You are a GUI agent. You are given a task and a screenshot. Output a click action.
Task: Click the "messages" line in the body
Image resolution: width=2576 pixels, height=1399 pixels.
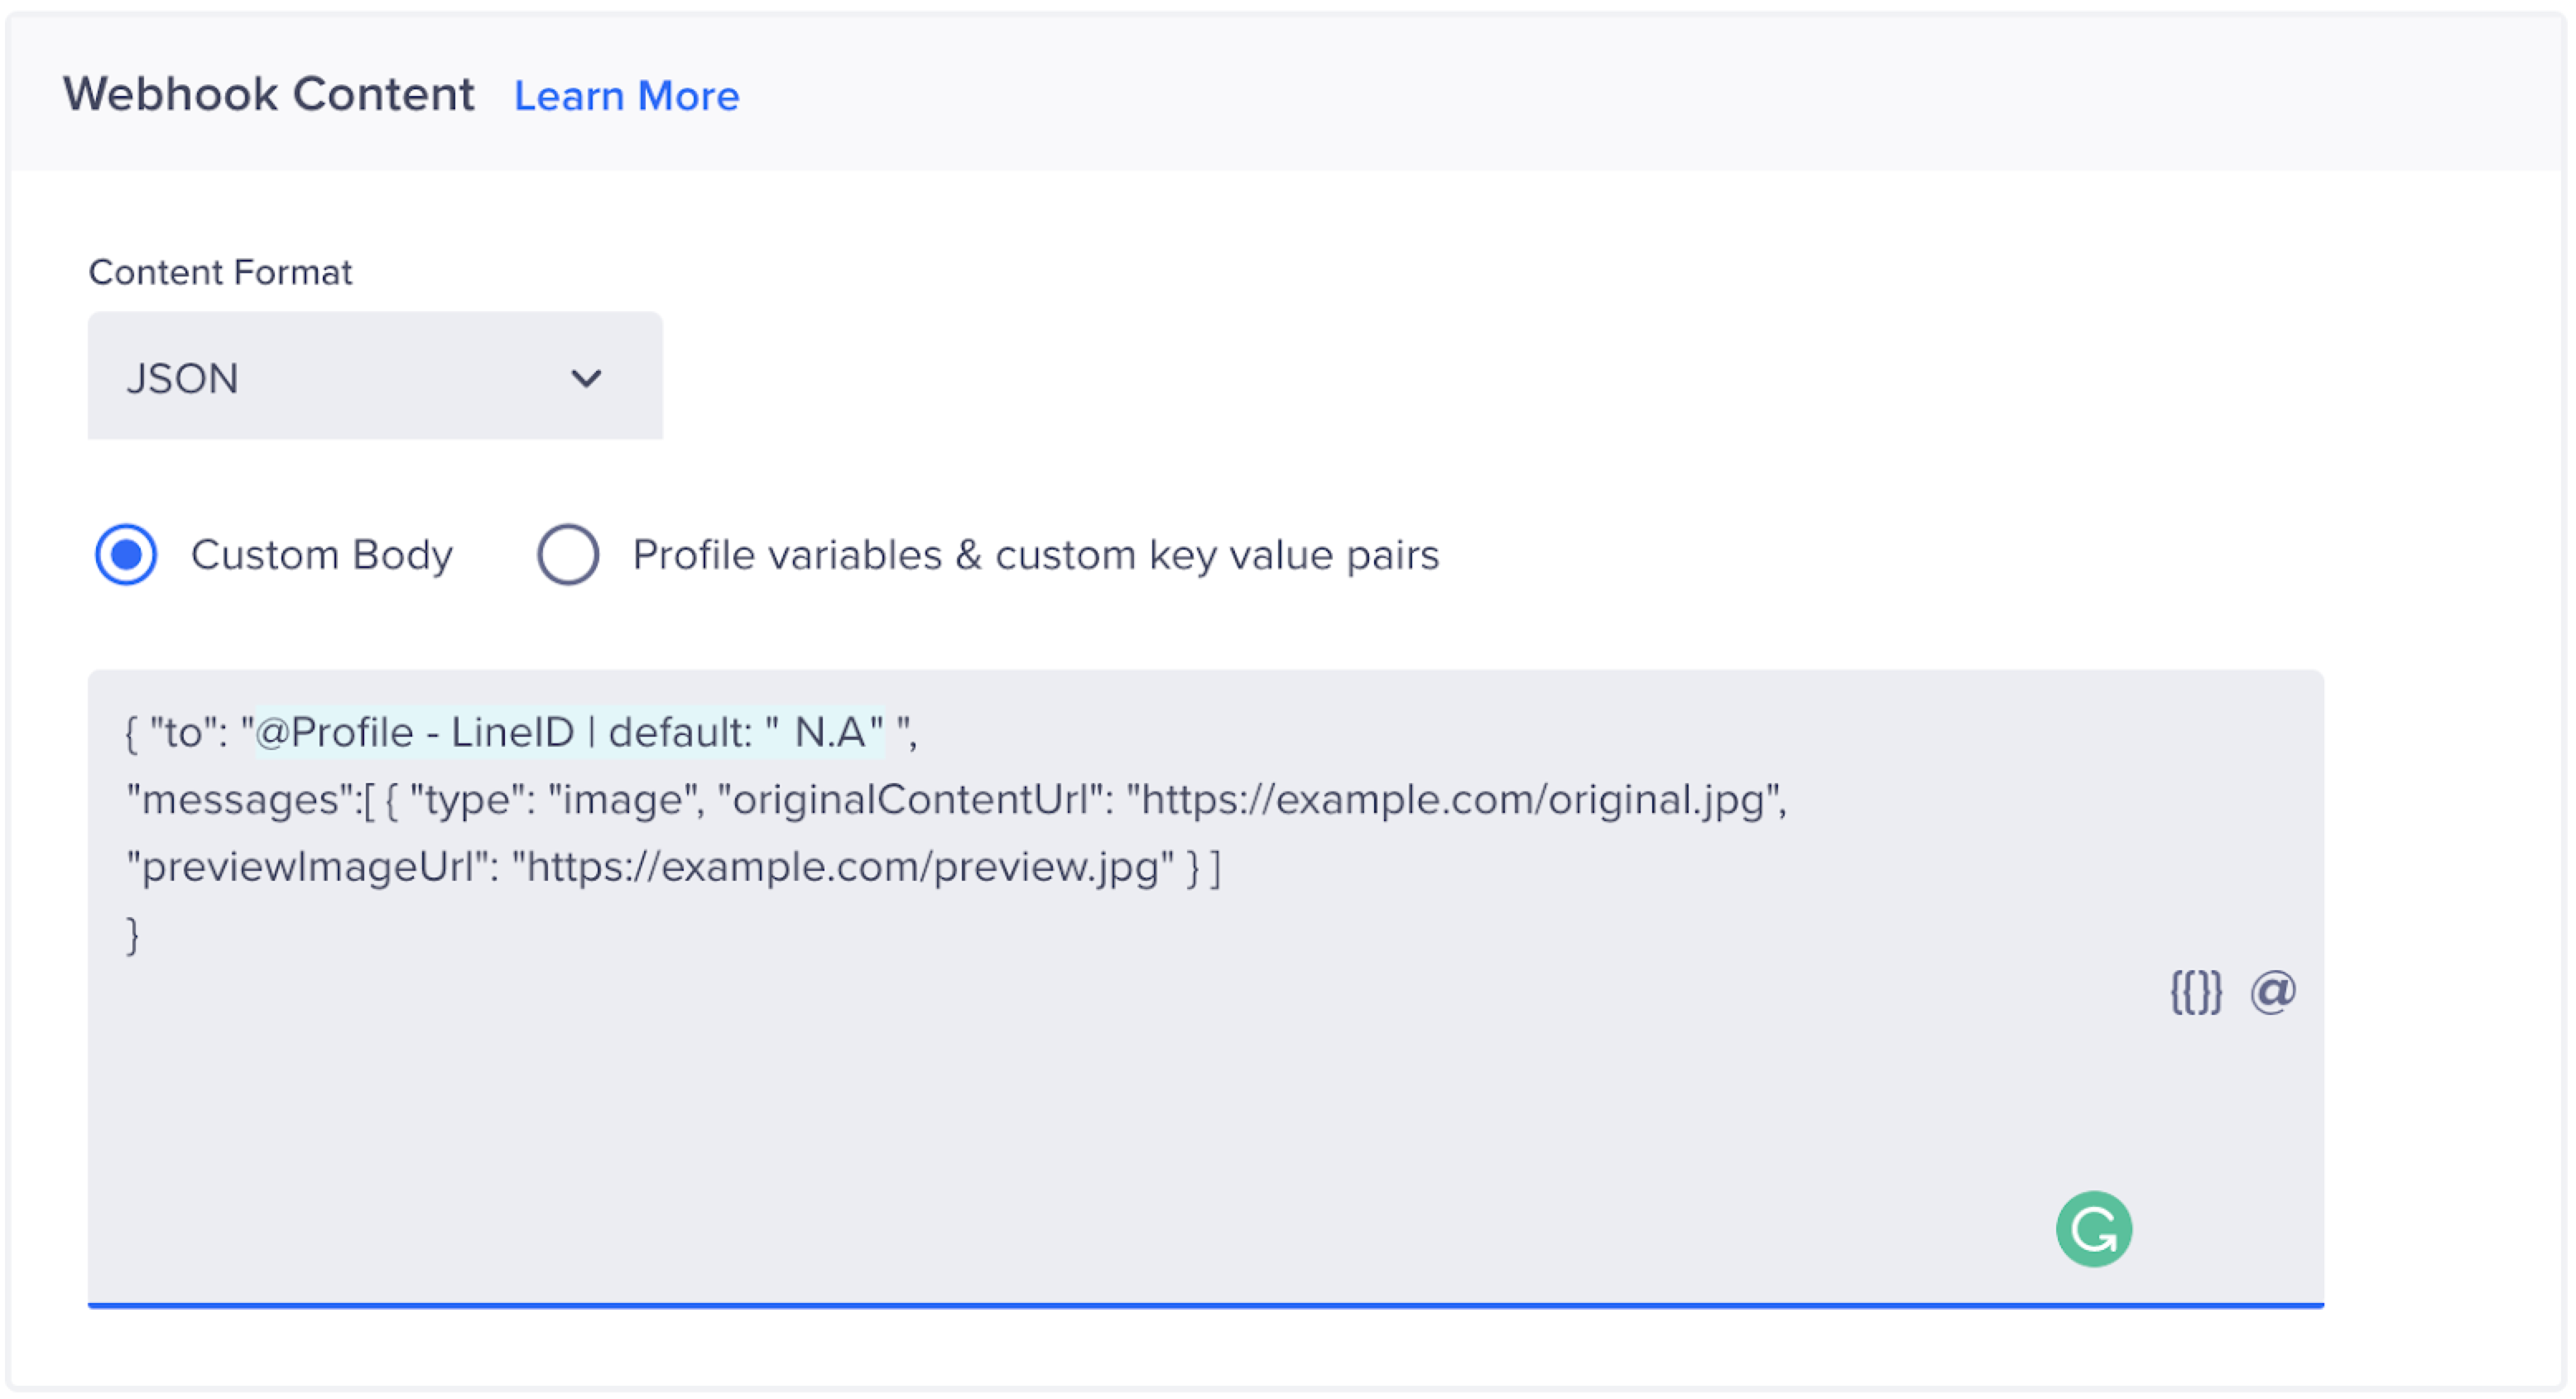pos(956,800)
